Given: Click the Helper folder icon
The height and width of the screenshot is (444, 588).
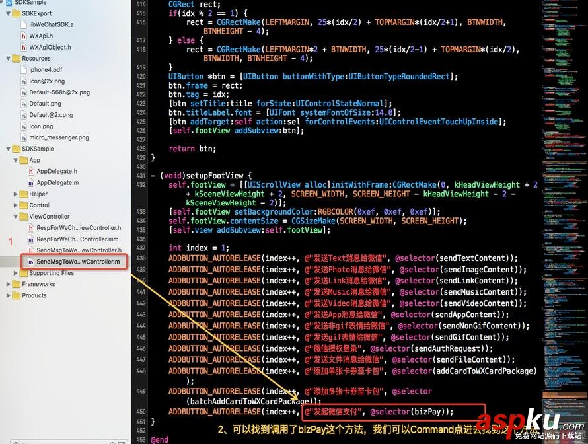Looking at the screenshot, I should coord(24,194).
